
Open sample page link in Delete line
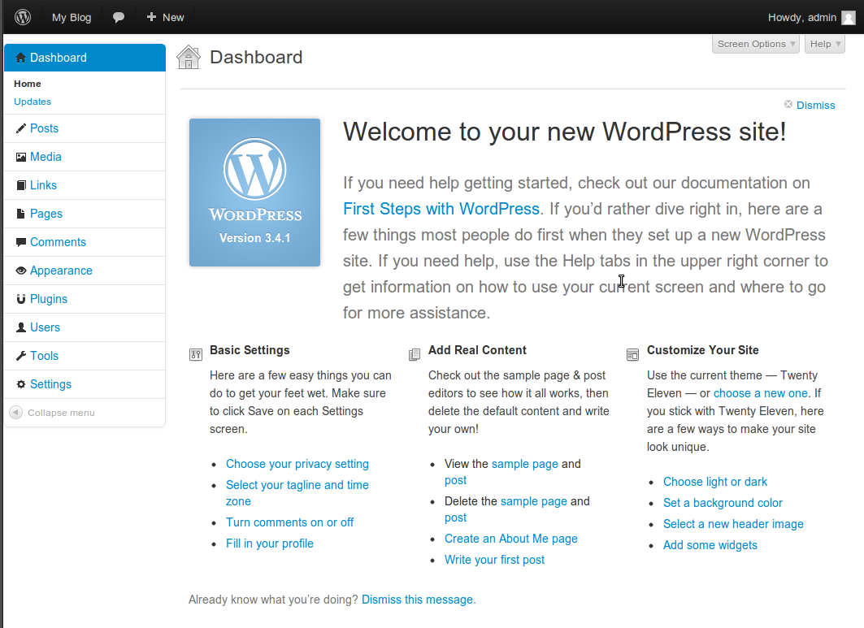(x=533, y=501)
